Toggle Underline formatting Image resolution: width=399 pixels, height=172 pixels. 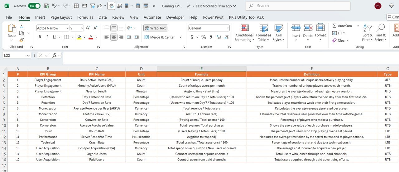click(55, 37)
